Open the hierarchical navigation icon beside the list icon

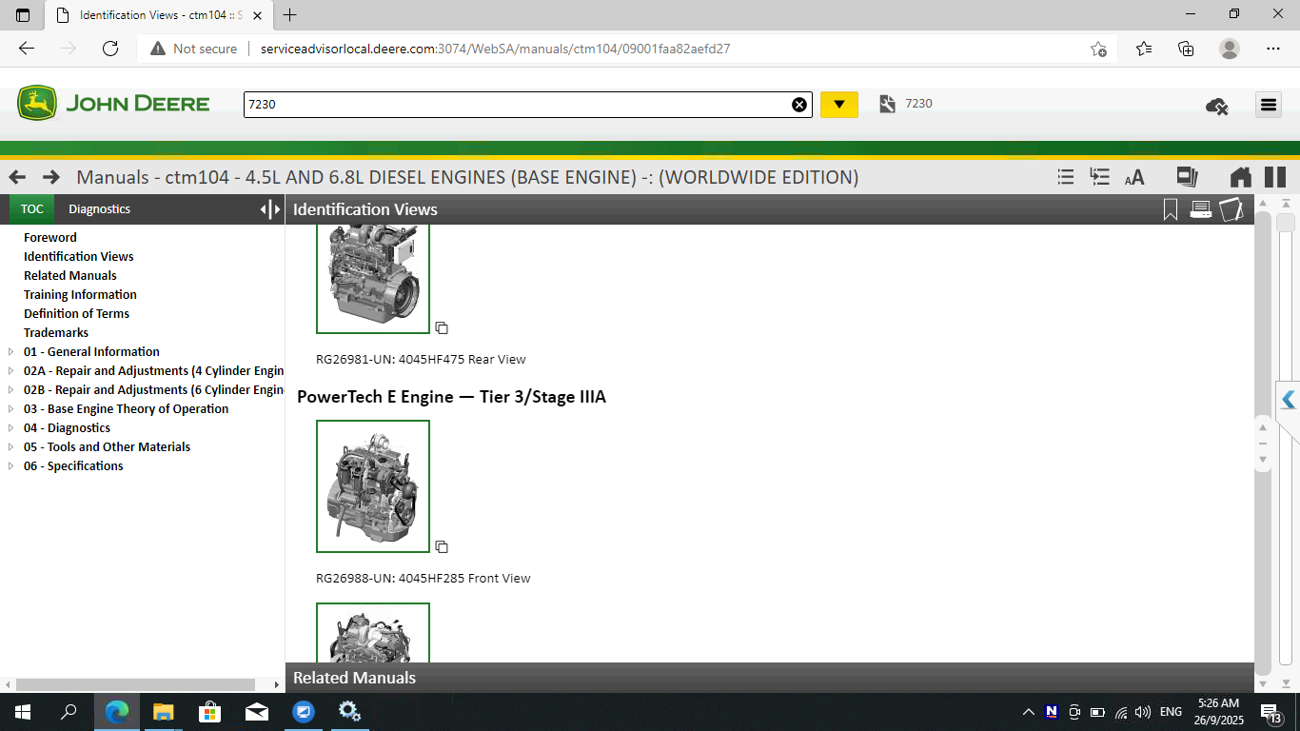pos(1099,176)
